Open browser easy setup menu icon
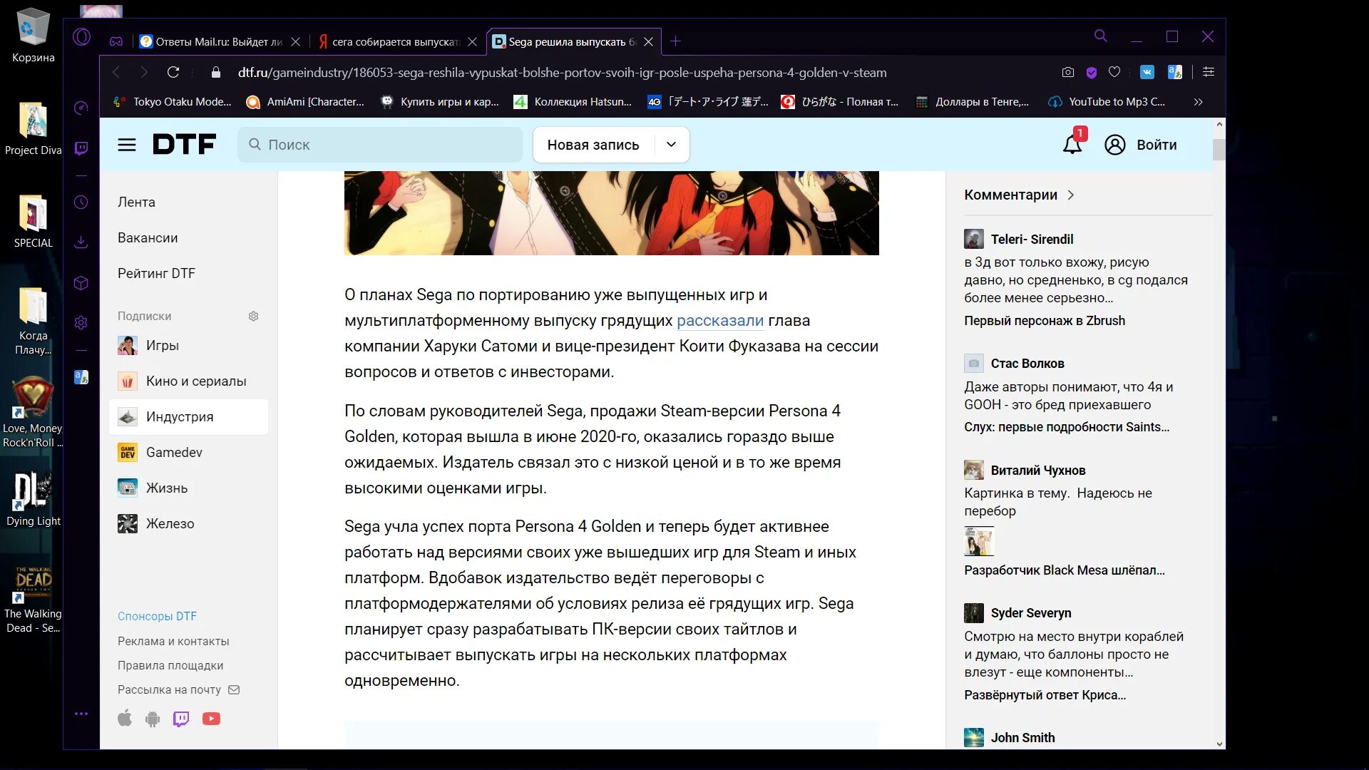The image size is (1369, 770). pos(1209,72)
